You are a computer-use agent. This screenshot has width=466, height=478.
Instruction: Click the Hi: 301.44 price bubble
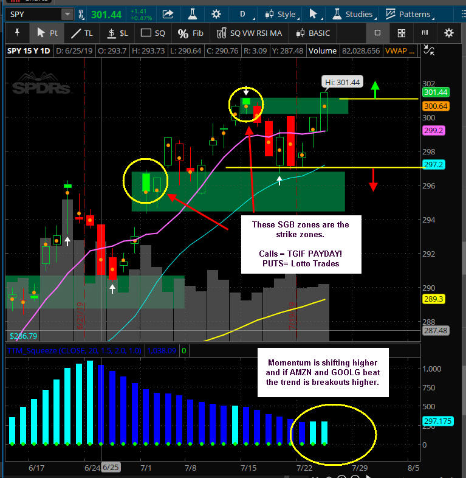[342, 82]
